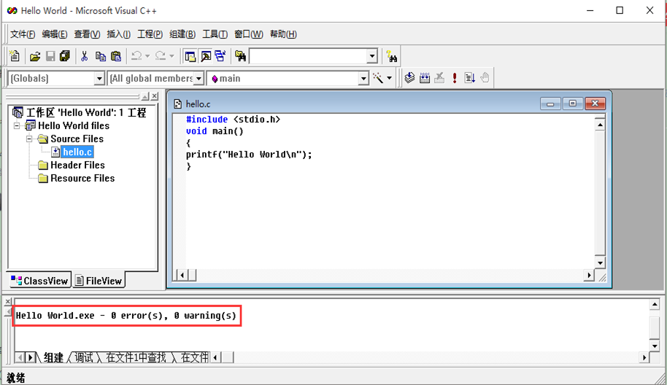Toggle the Workspace window icon

click(190, 56)
